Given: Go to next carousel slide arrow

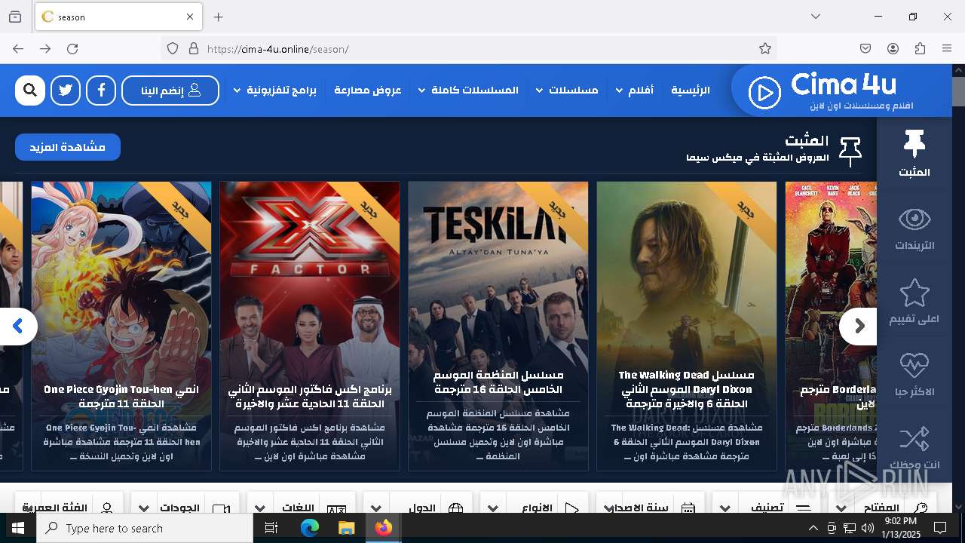Looking at the screenshot, I should point(859,327).
